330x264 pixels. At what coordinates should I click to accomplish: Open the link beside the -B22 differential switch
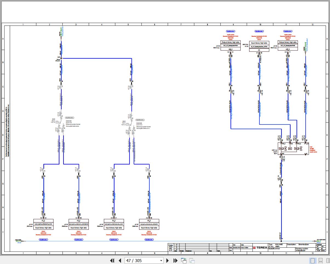[70, 117]
